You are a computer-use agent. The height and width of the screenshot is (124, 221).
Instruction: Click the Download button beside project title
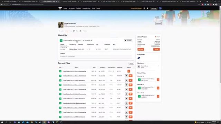click(x=158, y=23)
